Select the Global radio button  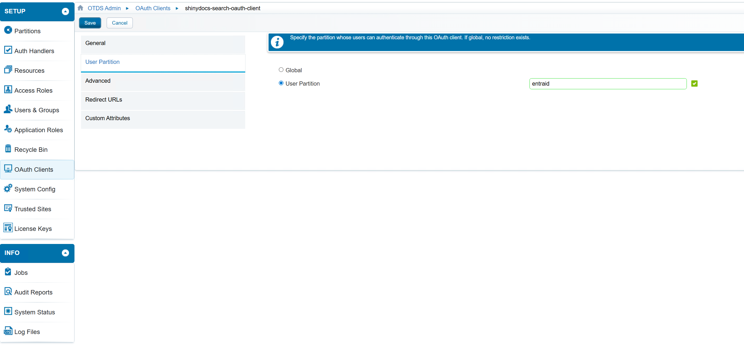[281, 70]
